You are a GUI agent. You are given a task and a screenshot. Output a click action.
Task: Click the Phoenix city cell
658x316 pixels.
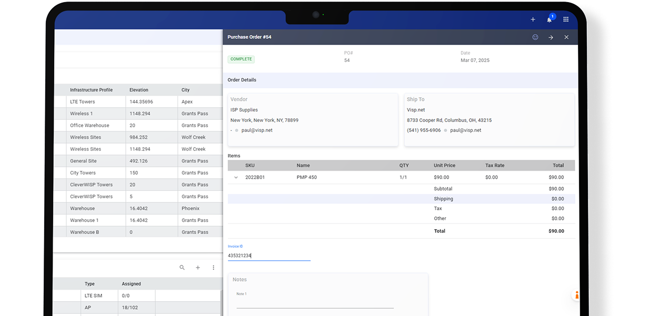(x=191, y=208)
